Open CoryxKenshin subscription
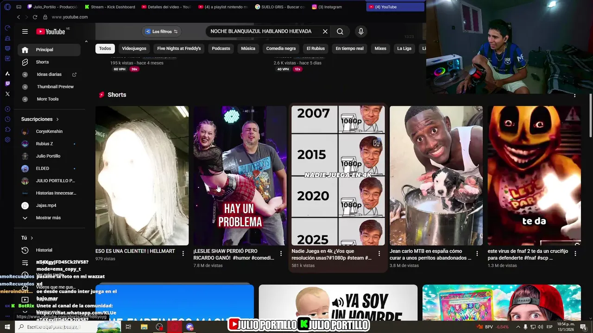 49,131
